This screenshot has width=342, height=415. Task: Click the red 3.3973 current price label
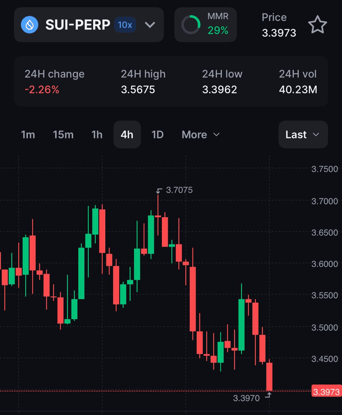[x=326, y=392]
